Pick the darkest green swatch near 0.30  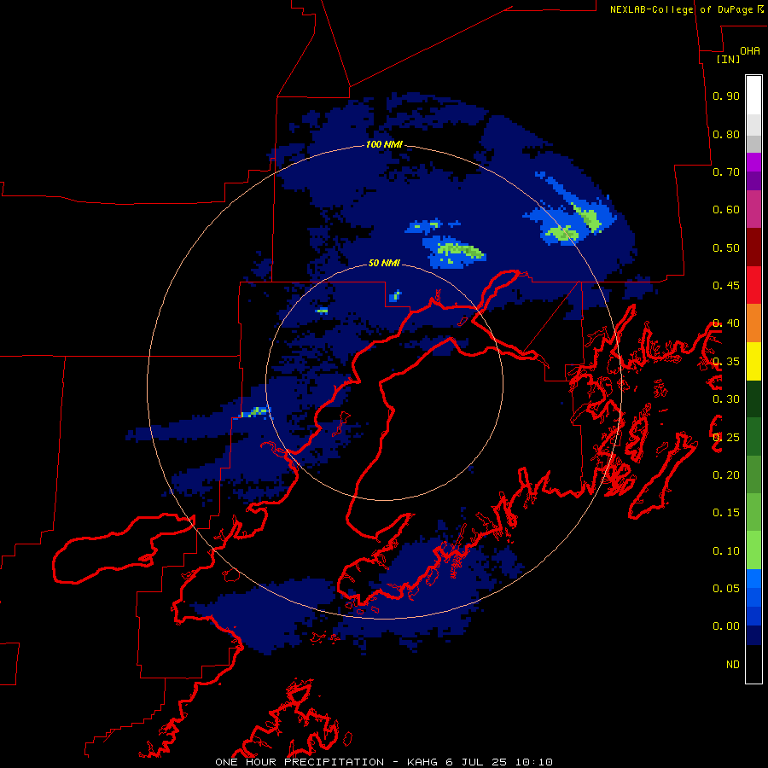tap(753, 399)
